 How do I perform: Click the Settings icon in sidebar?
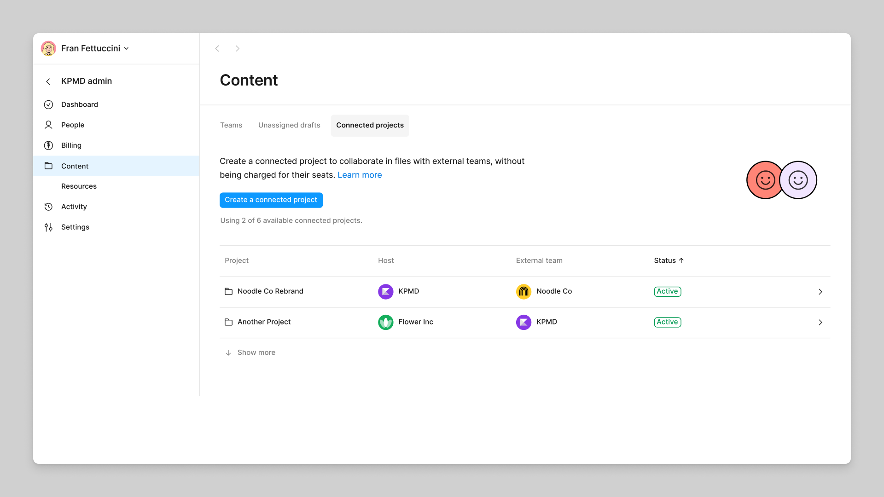point(48,226)
